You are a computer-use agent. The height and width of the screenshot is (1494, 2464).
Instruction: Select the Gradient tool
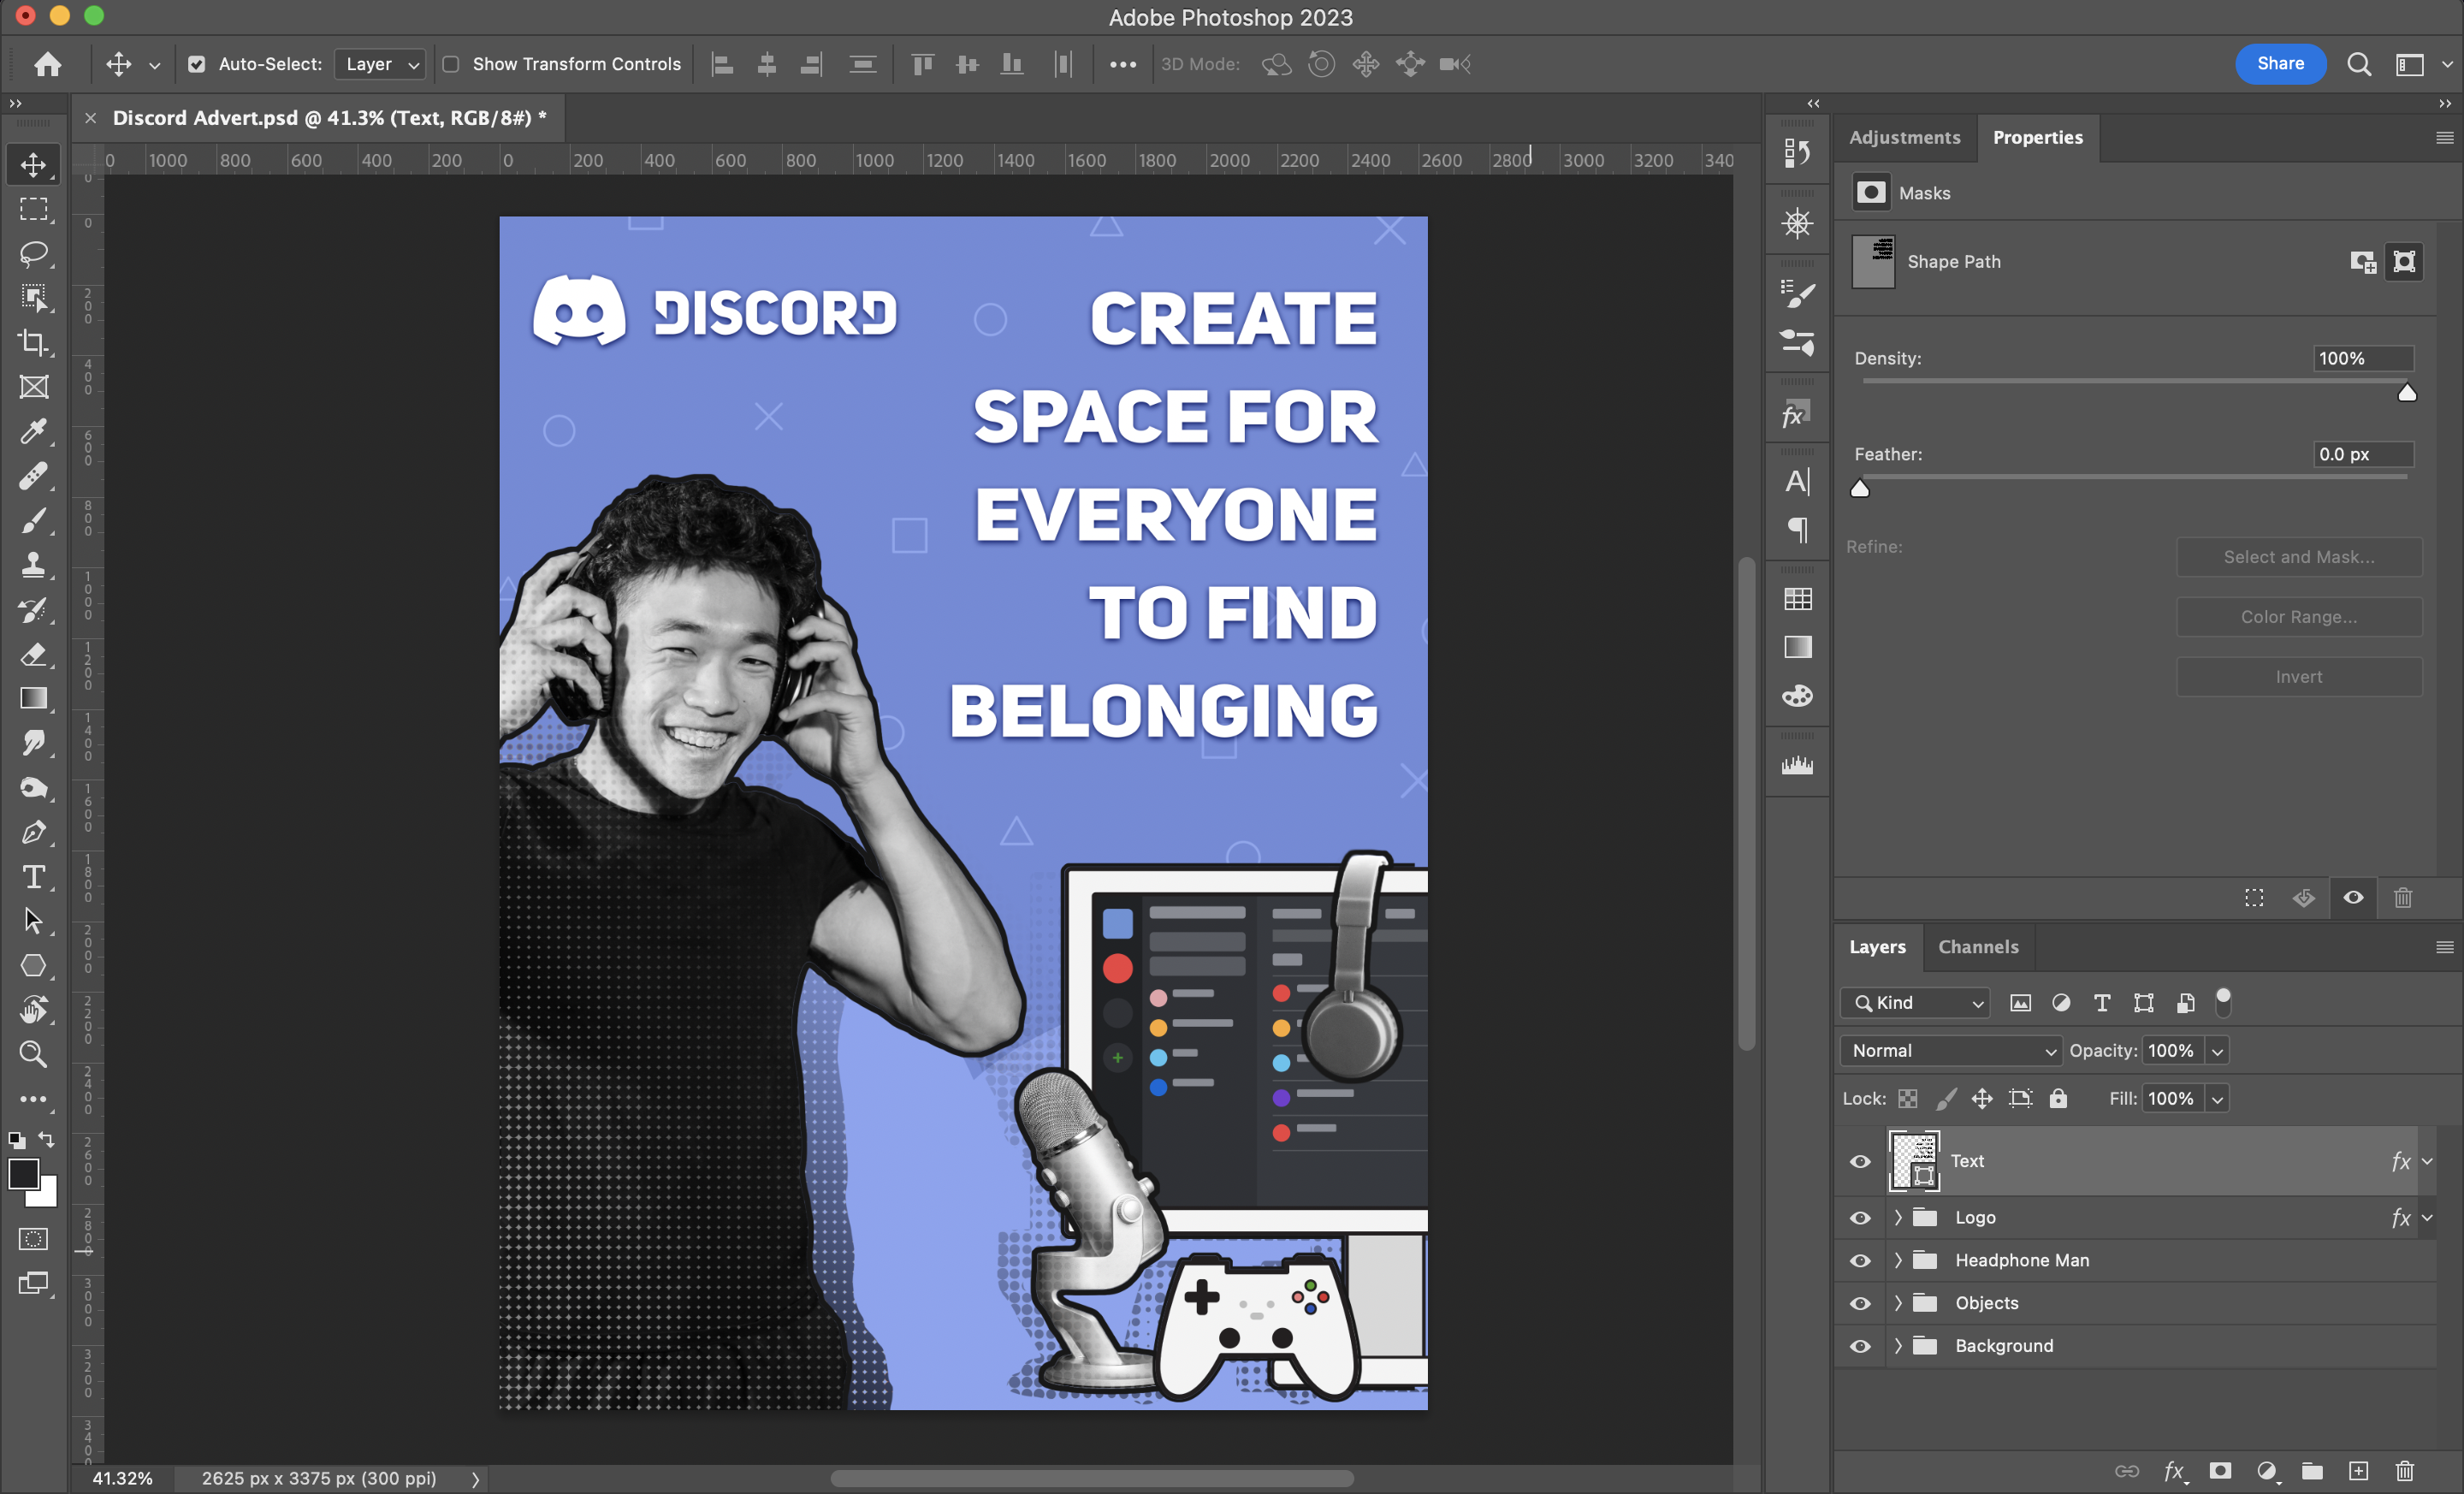pos(34,698)
